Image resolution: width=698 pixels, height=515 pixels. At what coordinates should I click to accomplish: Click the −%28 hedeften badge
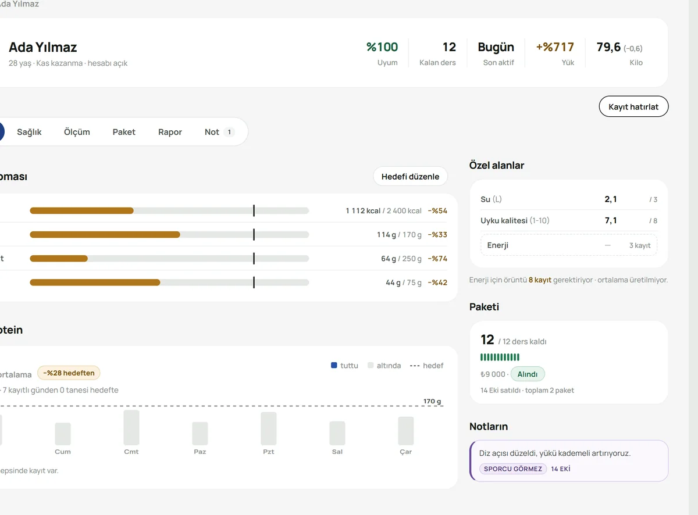tap(69, 373)
